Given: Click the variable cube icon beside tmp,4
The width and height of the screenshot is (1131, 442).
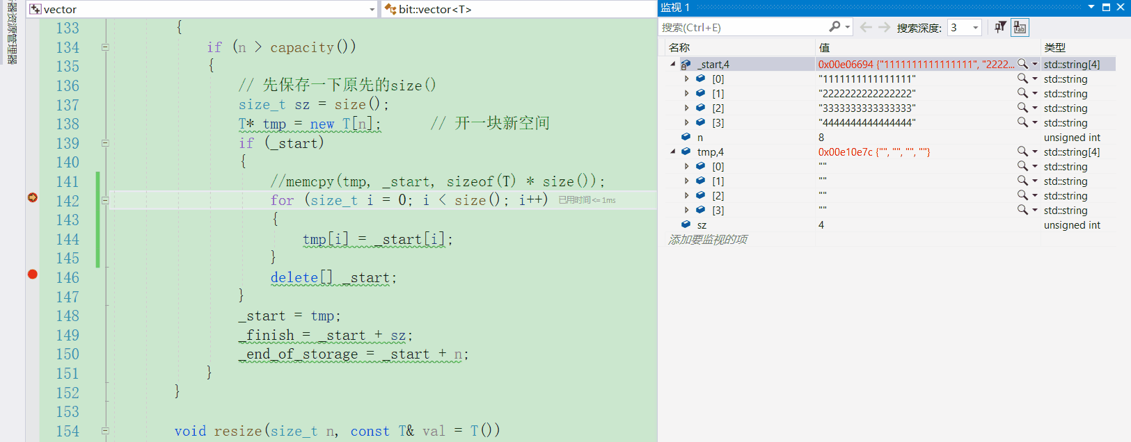Looking at the screenshot, I should click(686, 152).
